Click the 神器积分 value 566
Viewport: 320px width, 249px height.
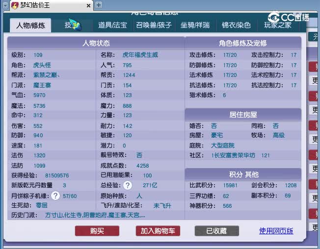(x=227, y=206)
